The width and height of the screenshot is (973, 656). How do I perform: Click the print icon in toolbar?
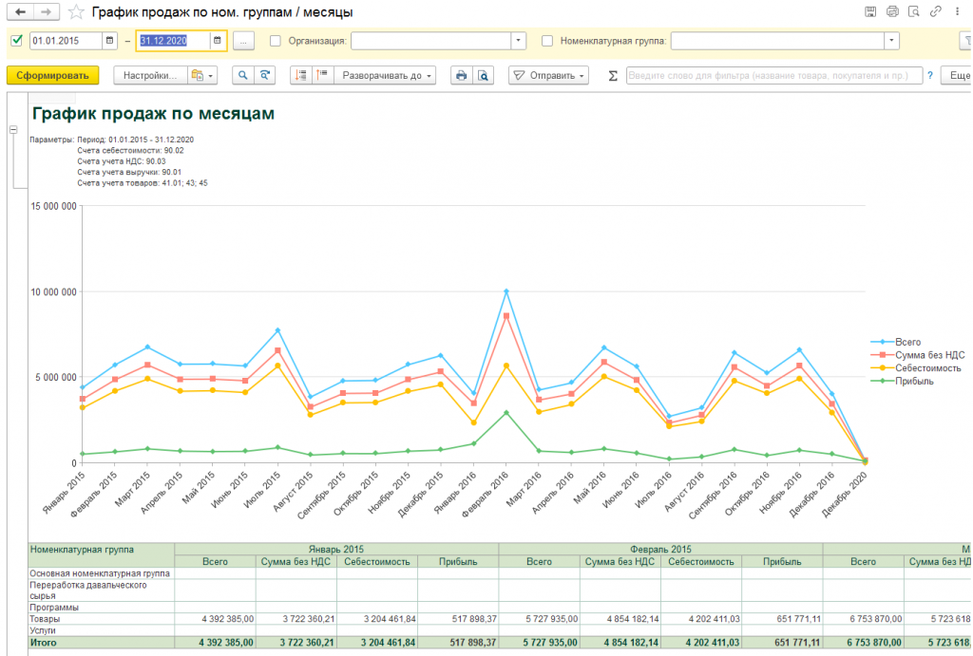point(461,75)
